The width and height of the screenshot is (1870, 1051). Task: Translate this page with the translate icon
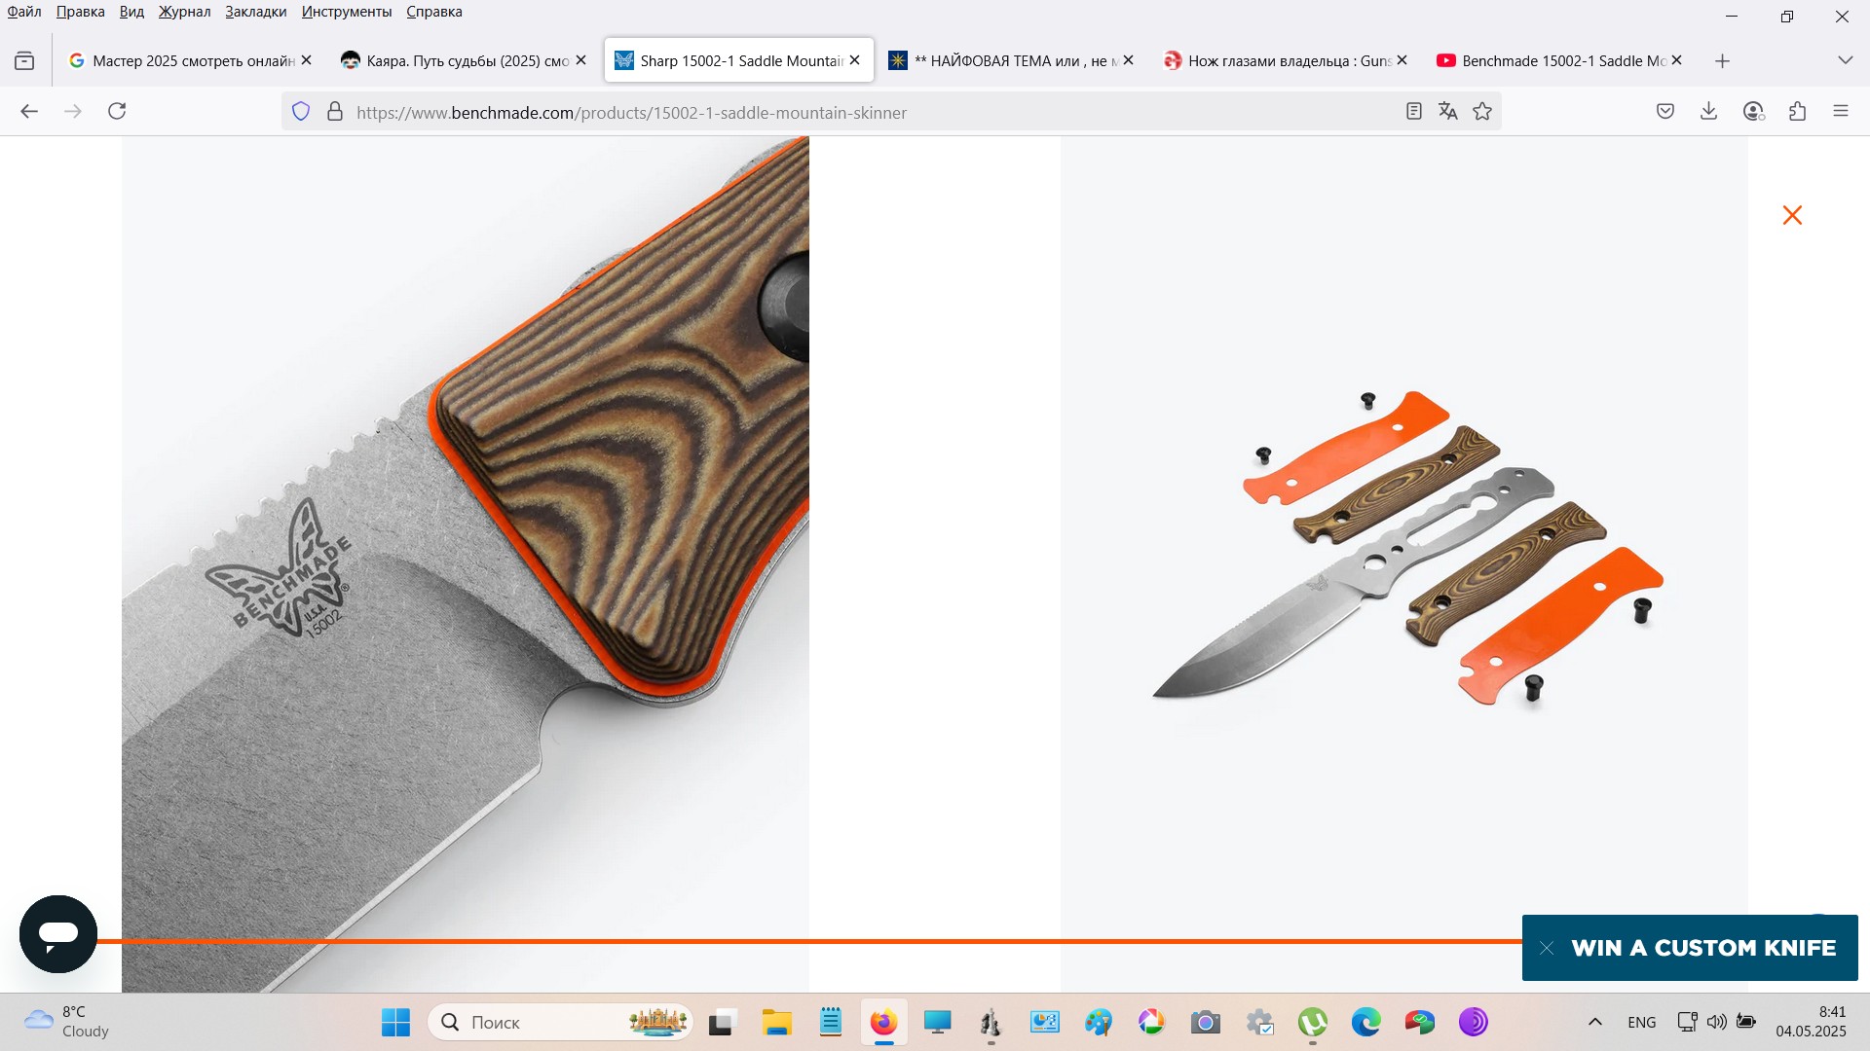tap(1448, 112)
